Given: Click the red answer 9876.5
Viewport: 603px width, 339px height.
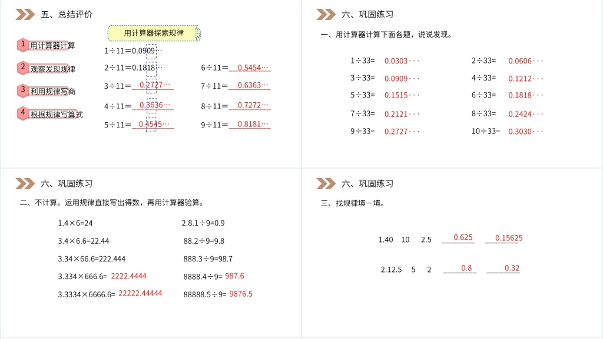Looking at the screenshot, I should click(x=241, y=294).
